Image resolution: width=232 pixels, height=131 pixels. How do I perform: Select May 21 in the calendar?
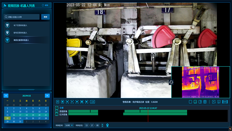[x=46, y=115]
